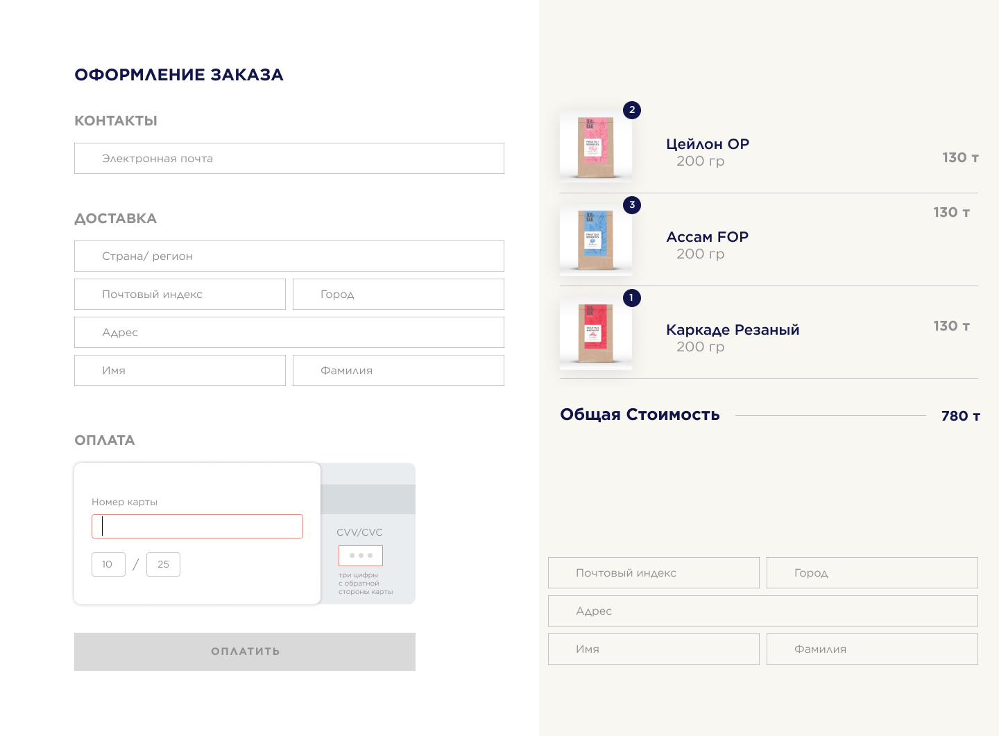
Task: Open the Ассам FOP product thumbnail
Action: pos(596,240)
